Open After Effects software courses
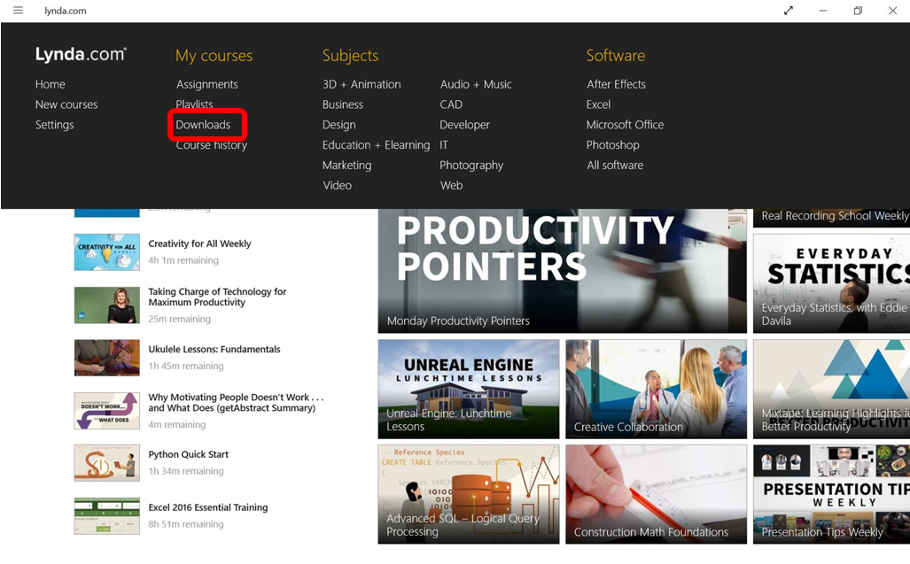 point(616,84)
